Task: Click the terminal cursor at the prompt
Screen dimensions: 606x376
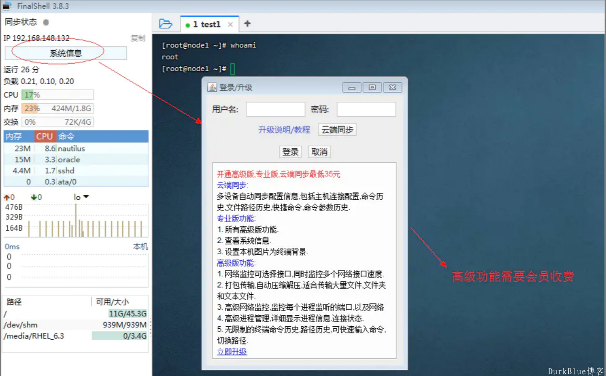Action: tap(232, 69)
